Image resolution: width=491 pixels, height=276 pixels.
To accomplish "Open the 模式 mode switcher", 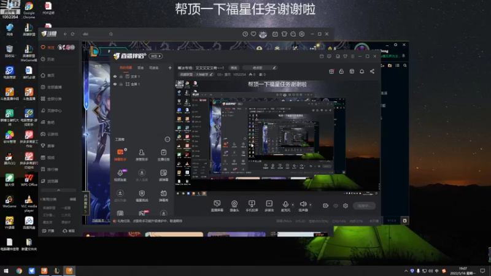I will click(x=156, y=56).
